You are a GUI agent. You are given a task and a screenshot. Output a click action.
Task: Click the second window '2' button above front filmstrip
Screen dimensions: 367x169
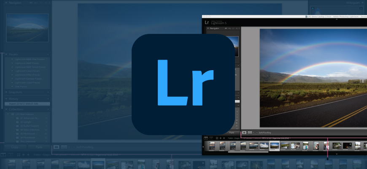click(x=211, y=138)
